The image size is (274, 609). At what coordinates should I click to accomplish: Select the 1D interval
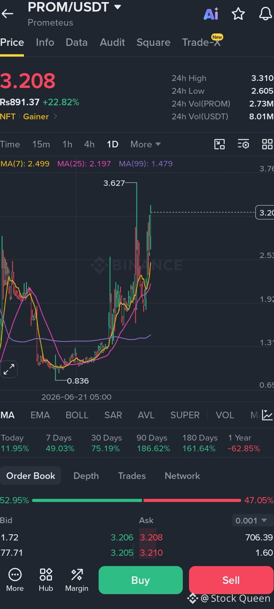pyautogui.click(x=113, y=144)
